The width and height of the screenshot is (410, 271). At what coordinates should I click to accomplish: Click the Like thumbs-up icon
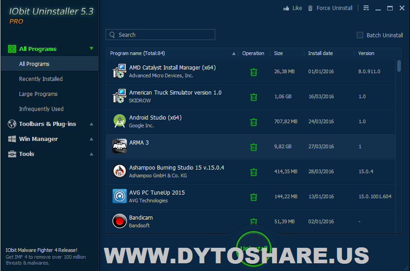(286, 8)
